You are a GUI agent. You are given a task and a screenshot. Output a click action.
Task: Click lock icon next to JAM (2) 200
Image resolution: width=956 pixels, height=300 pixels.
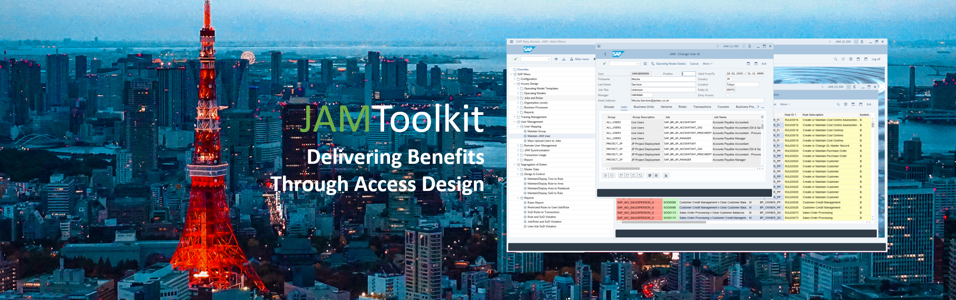click(x=862, y=42)
